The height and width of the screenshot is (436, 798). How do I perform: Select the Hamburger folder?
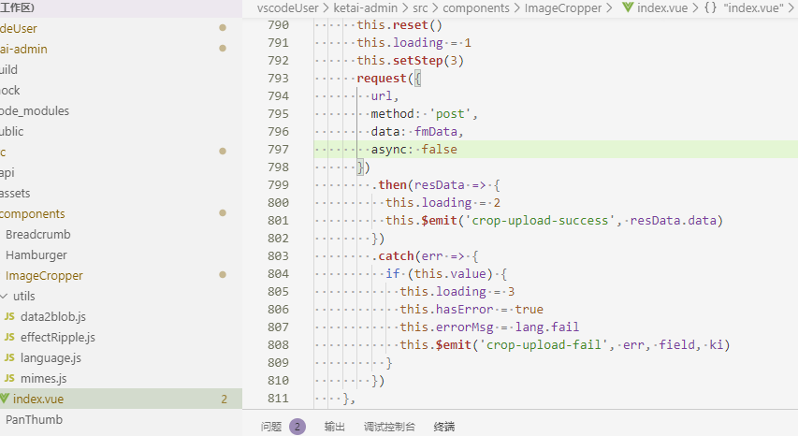[x=36, y=254]
